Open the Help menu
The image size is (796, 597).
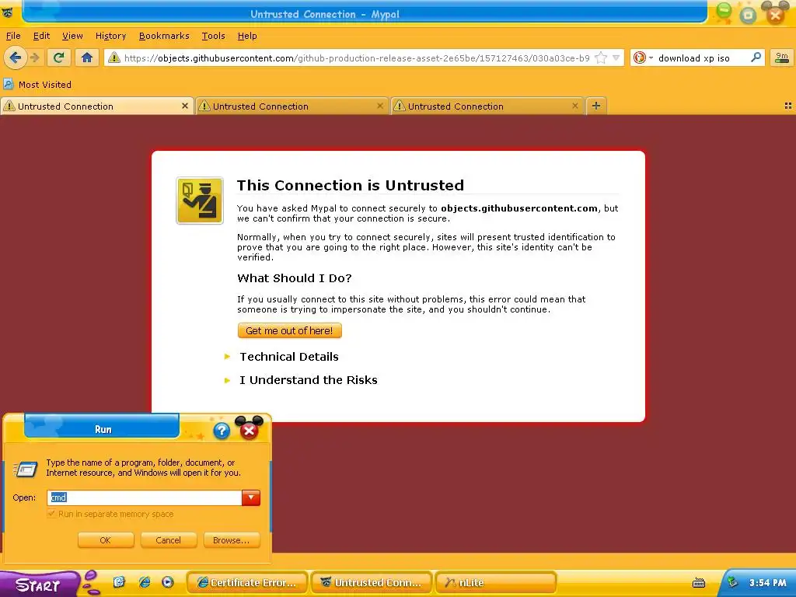pos(247,36)
